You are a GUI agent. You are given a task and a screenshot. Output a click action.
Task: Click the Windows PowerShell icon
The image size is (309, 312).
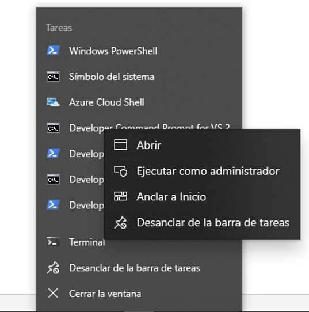[53, 50]
